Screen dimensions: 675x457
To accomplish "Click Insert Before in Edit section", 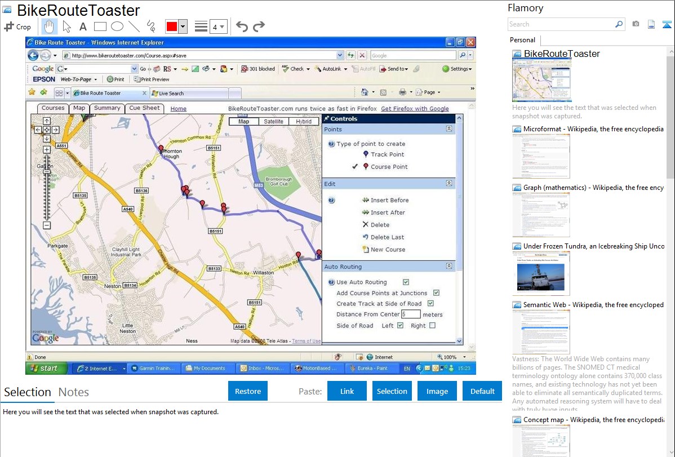I will [x=385, y=200].
